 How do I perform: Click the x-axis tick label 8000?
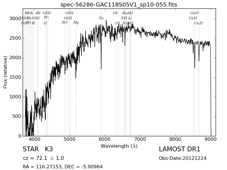pos(175,139)
